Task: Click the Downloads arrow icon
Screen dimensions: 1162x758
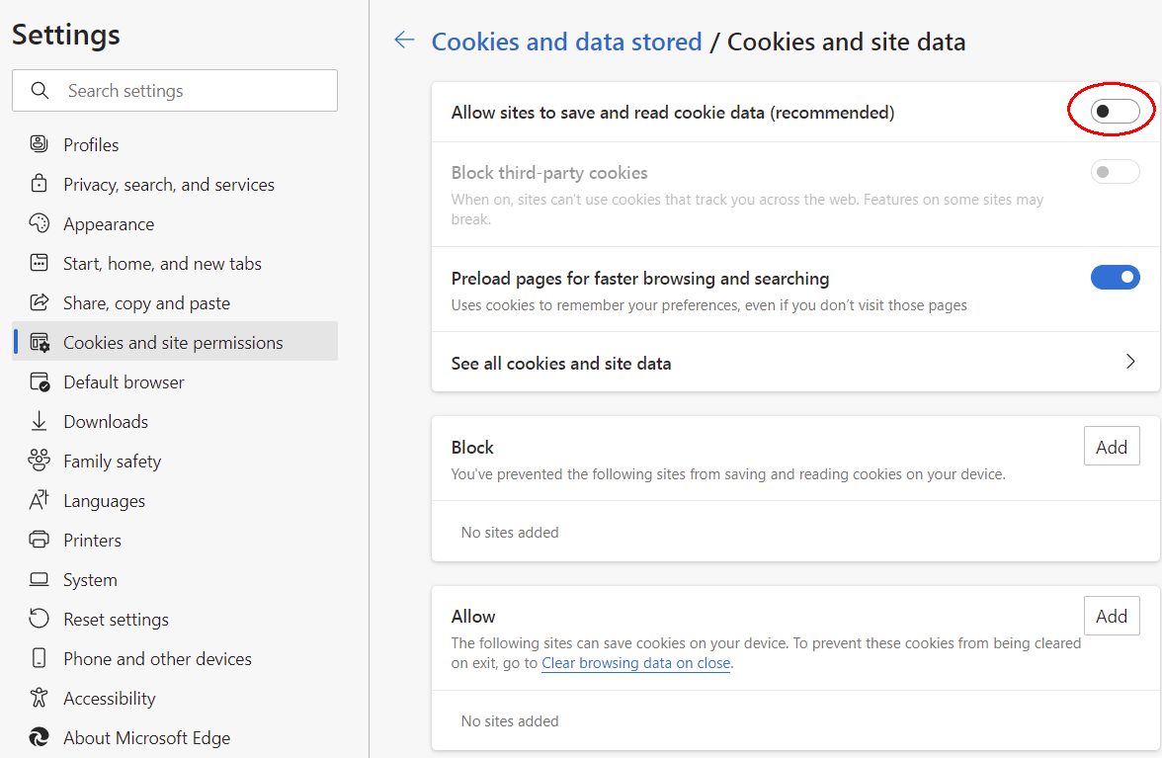Action: click(x=40, y=421)
